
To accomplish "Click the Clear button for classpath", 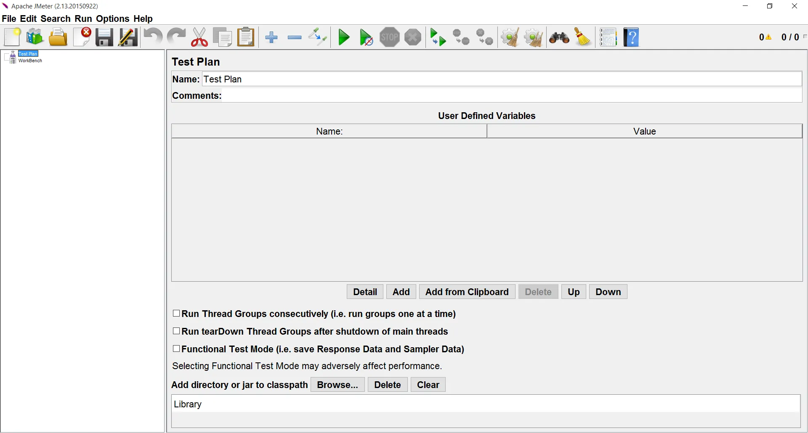I will click(x=428, y=385).
